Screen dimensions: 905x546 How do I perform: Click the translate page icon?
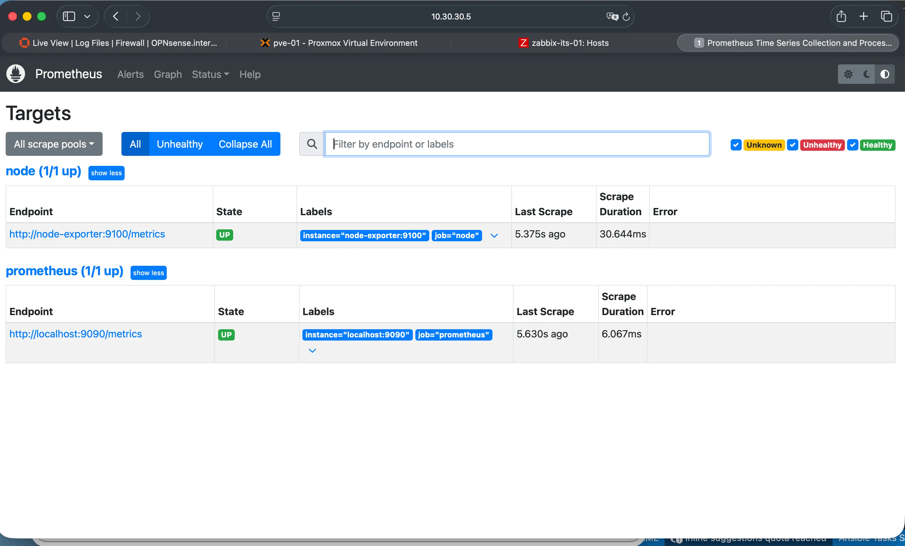612,17
